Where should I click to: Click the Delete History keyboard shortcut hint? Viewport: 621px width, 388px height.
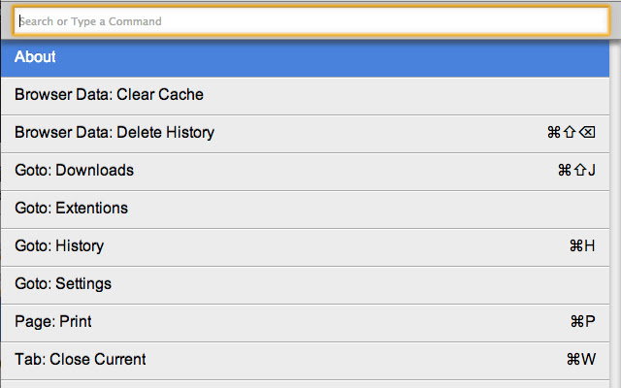point(571,133)
